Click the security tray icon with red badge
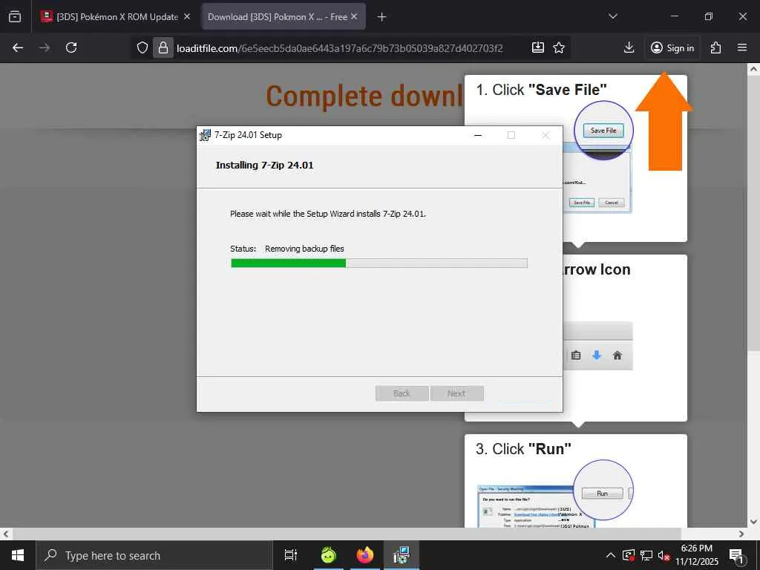 [629, 555]
